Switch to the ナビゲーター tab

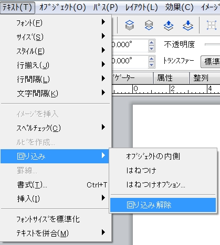point(132,78)
